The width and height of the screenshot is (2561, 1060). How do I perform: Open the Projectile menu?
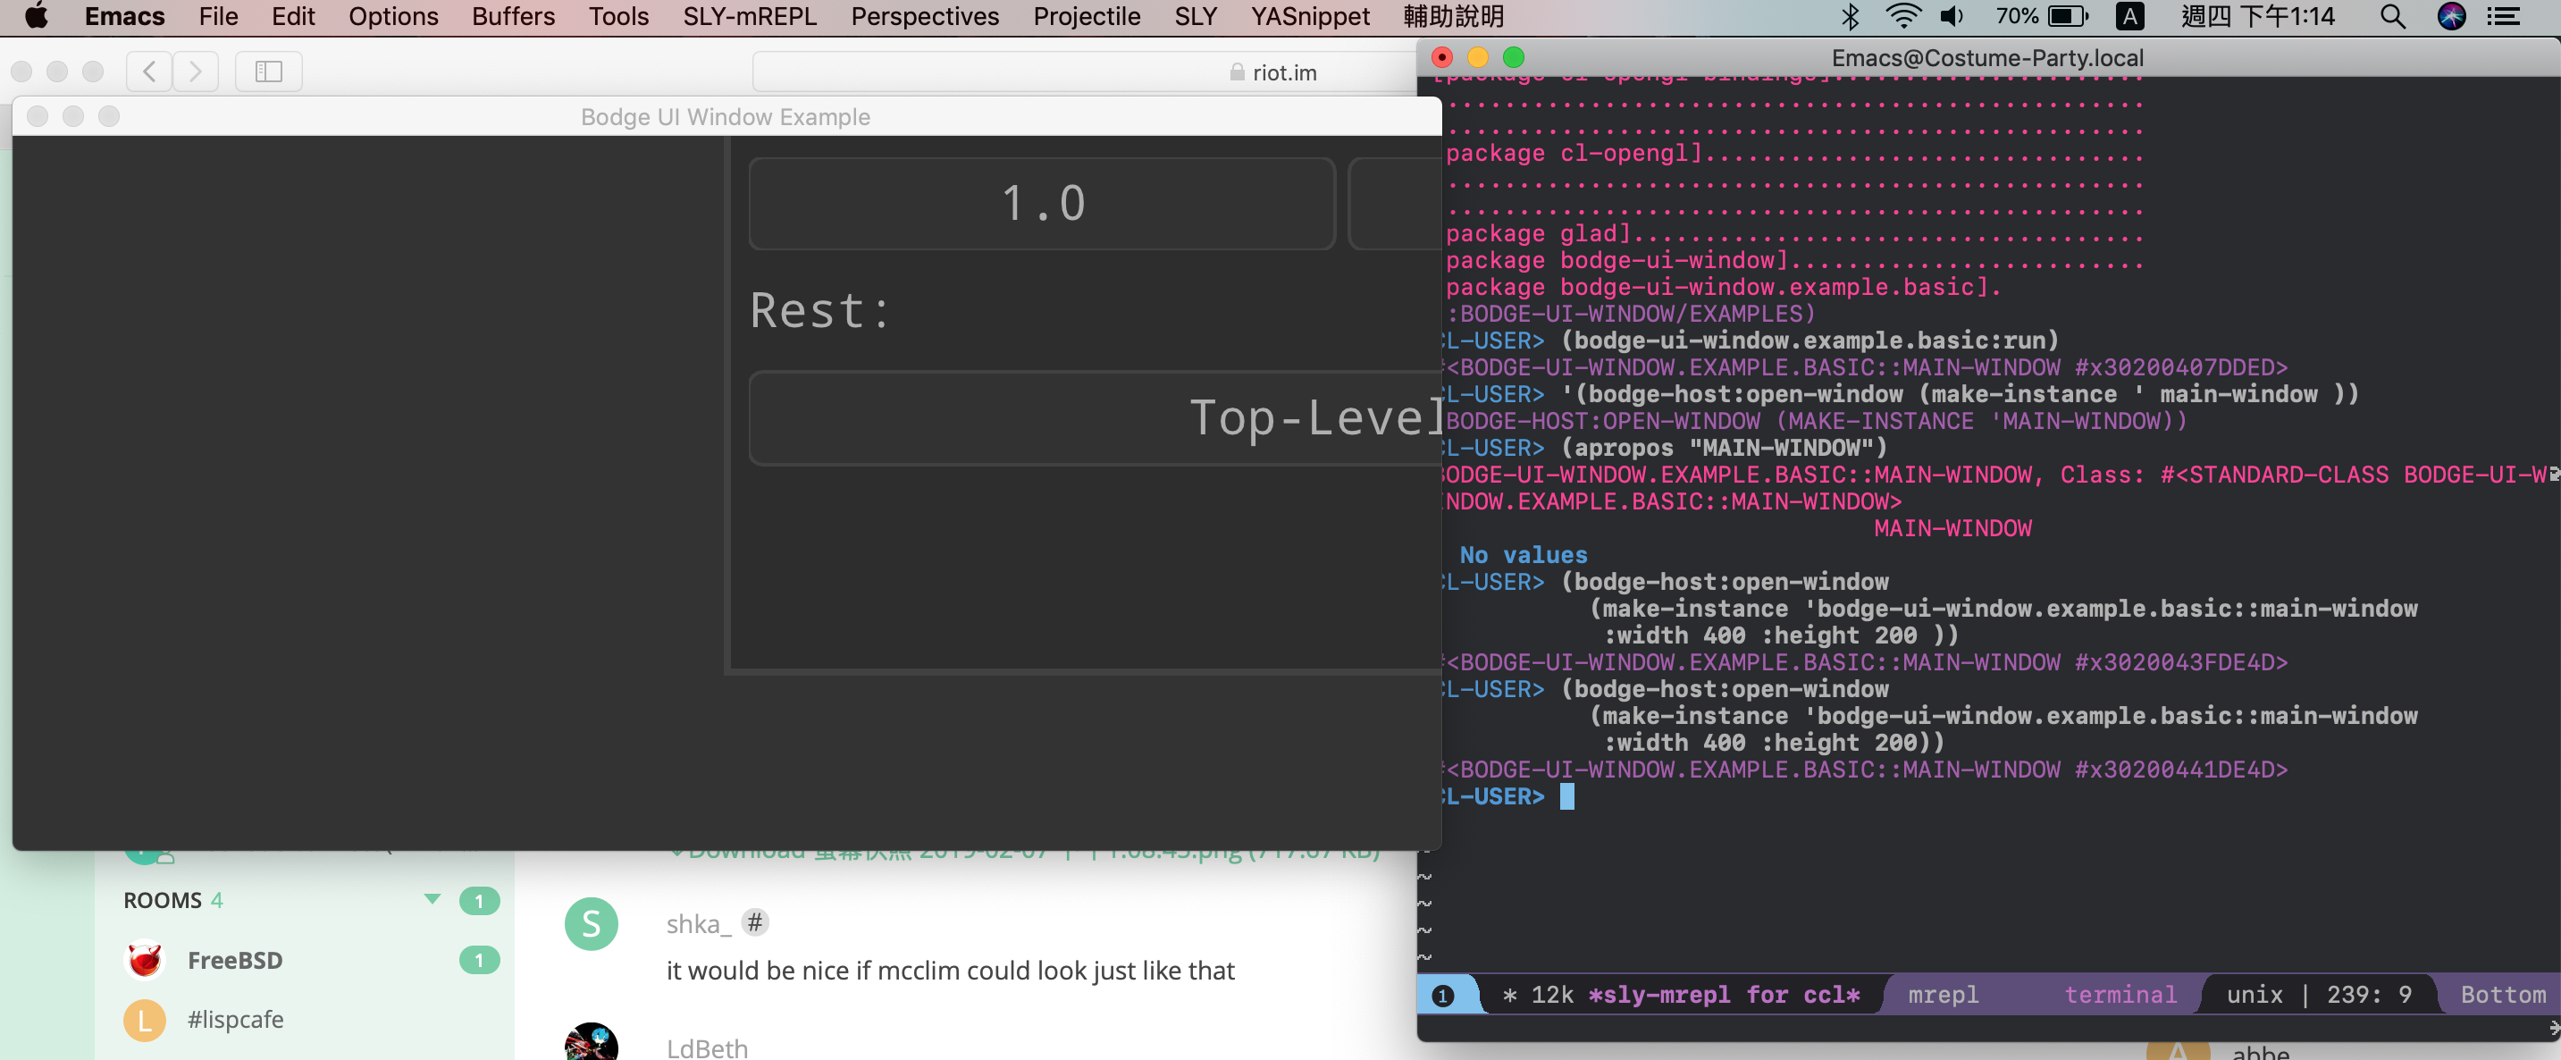pos(1086,16)
